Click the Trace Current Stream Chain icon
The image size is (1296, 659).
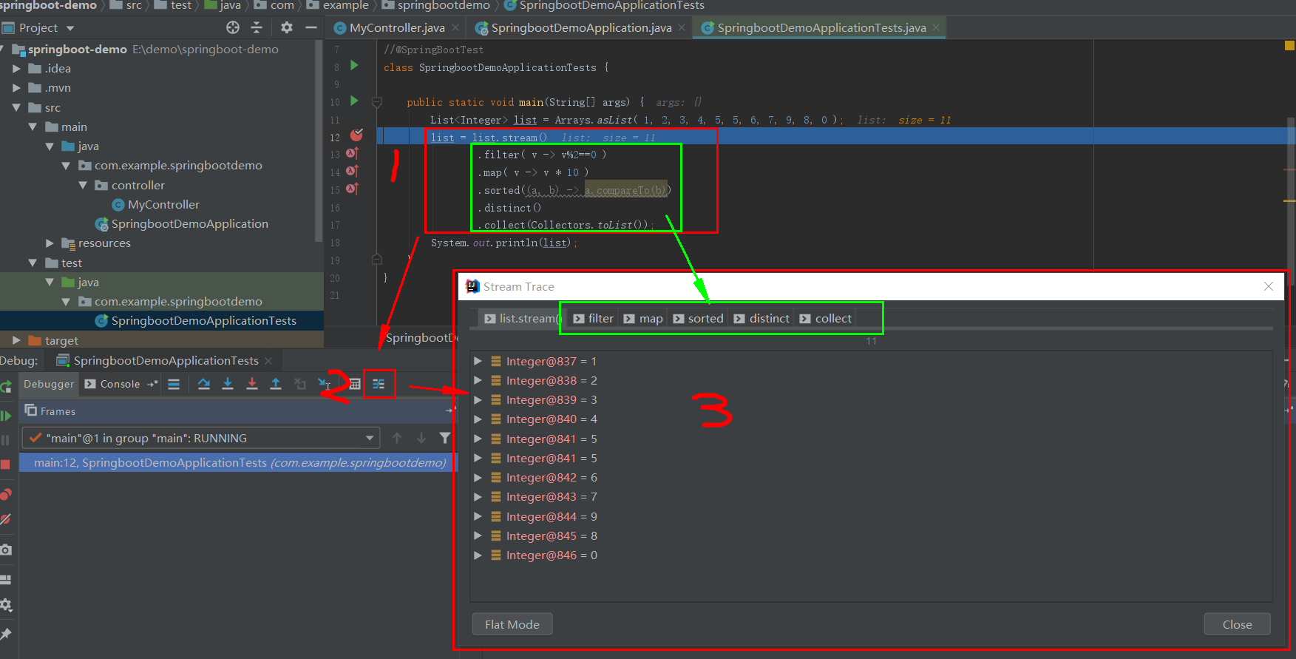[x=379, y=384]
